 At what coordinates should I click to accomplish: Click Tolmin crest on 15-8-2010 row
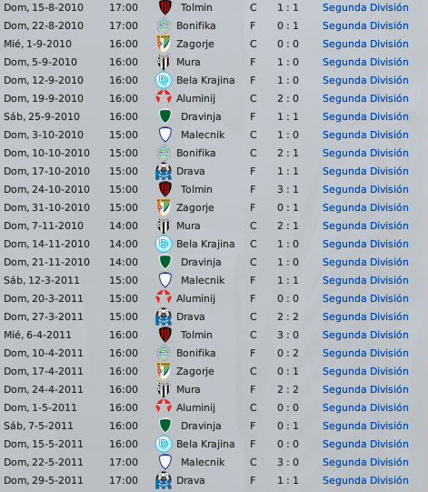pyautogui.click(x=164, y=7)
